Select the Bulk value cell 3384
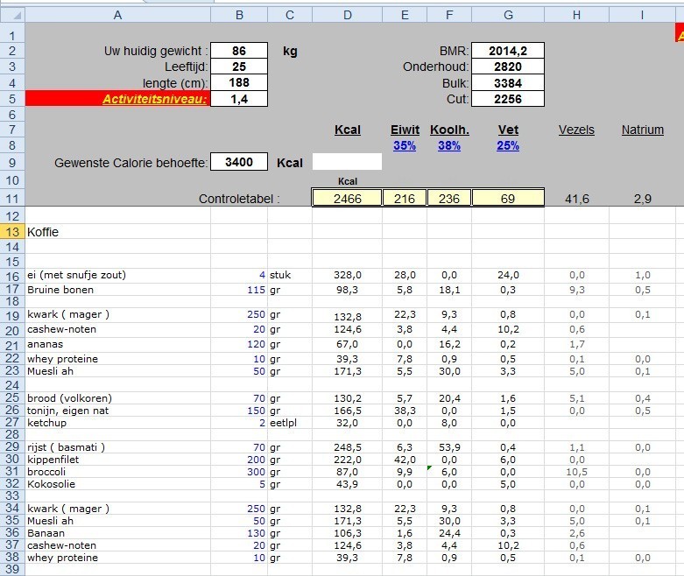The image size is (684, 576). click(x=508, y=82)
